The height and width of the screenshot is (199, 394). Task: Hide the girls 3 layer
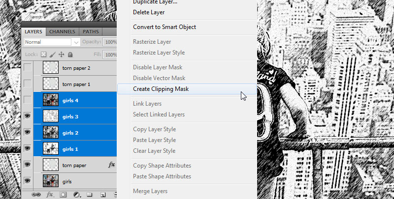point(28,116)
